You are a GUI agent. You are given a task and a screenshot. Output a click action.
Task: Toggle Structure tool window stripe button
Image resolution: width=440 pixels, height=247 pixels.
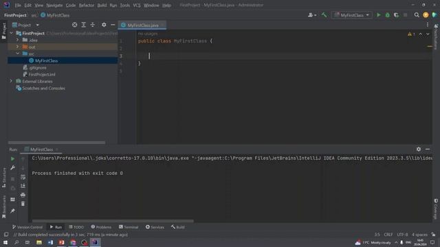3,178
